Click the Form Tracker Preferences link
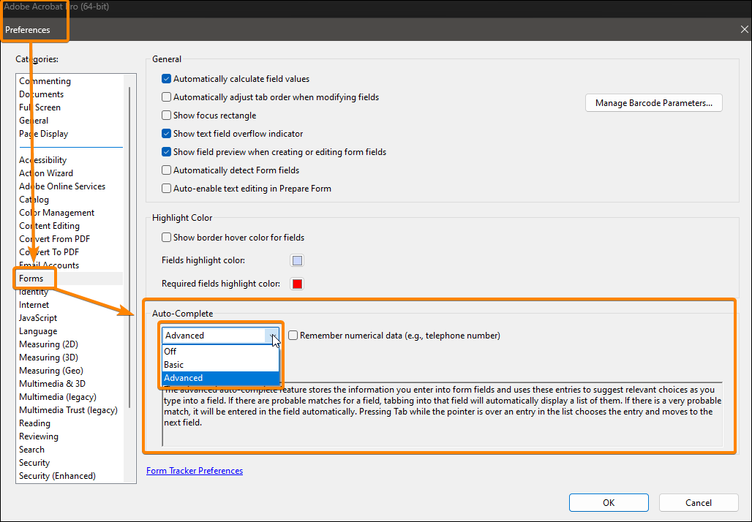This screenshot has height=522, width=752. [x=194, y=470]
